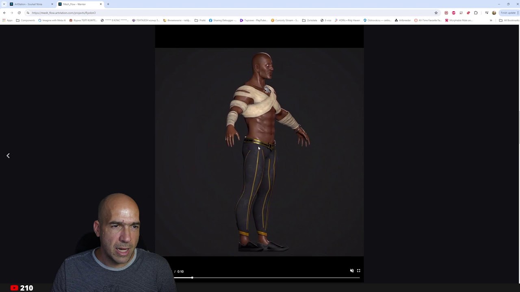Unmute the video with the speaker icon

pyautogui.click(x=352, y=271)
